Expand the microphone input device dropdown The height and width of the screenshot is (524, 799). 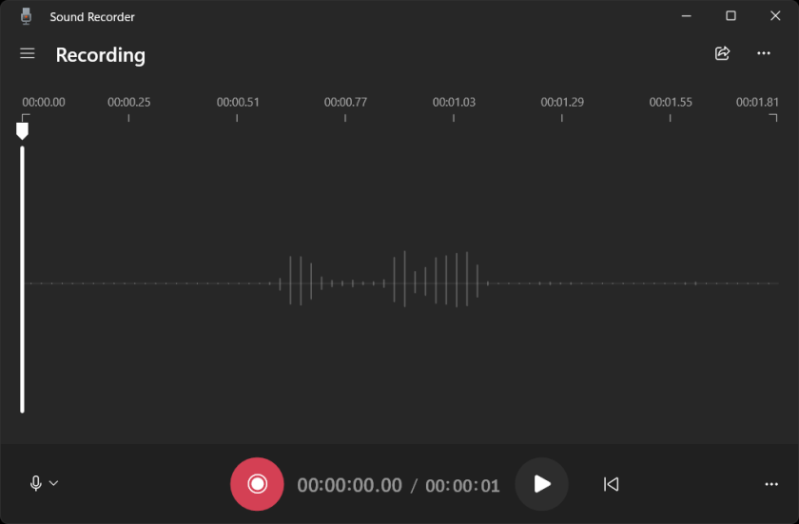pyautogui.click(x=44, y=483)
